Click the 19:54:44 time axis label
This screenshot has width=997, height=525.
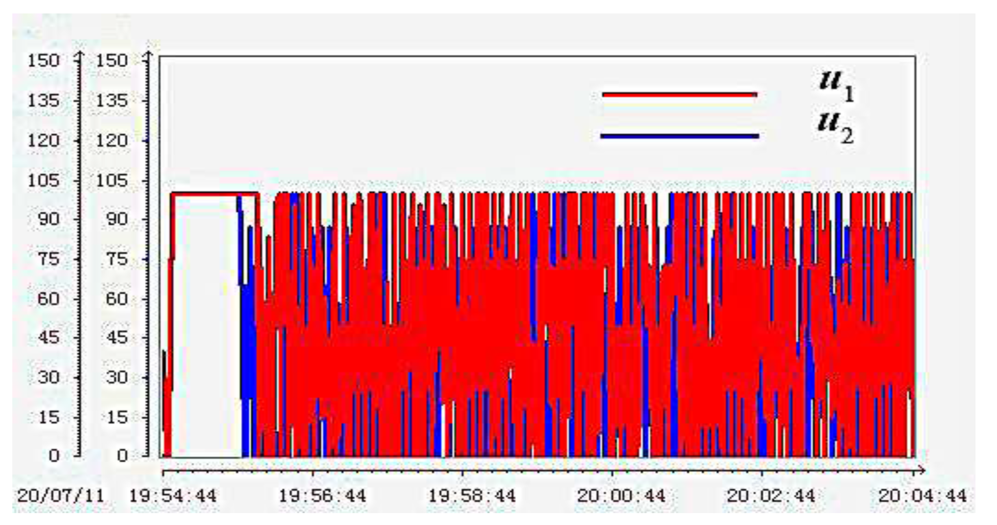coord(173,495)
